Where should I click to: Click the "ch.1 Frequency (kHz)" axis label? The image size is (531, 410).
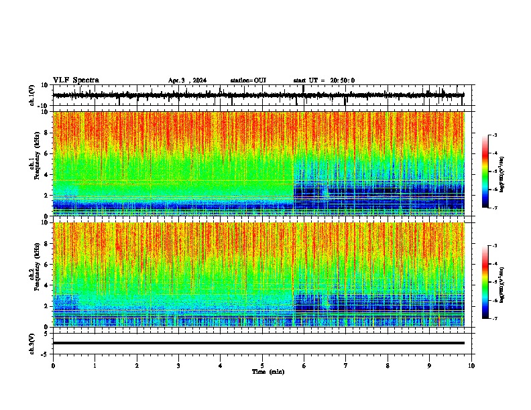36,155
